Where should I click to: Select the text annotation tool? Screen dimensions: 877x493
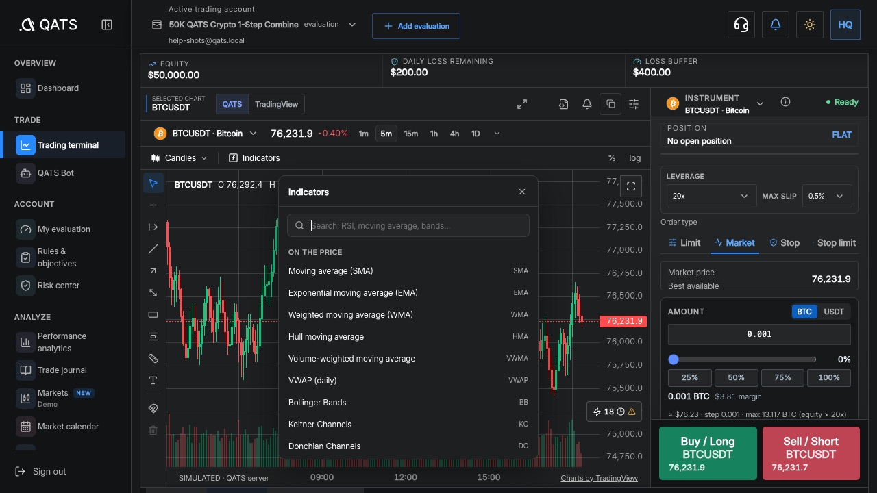point(153,380)
